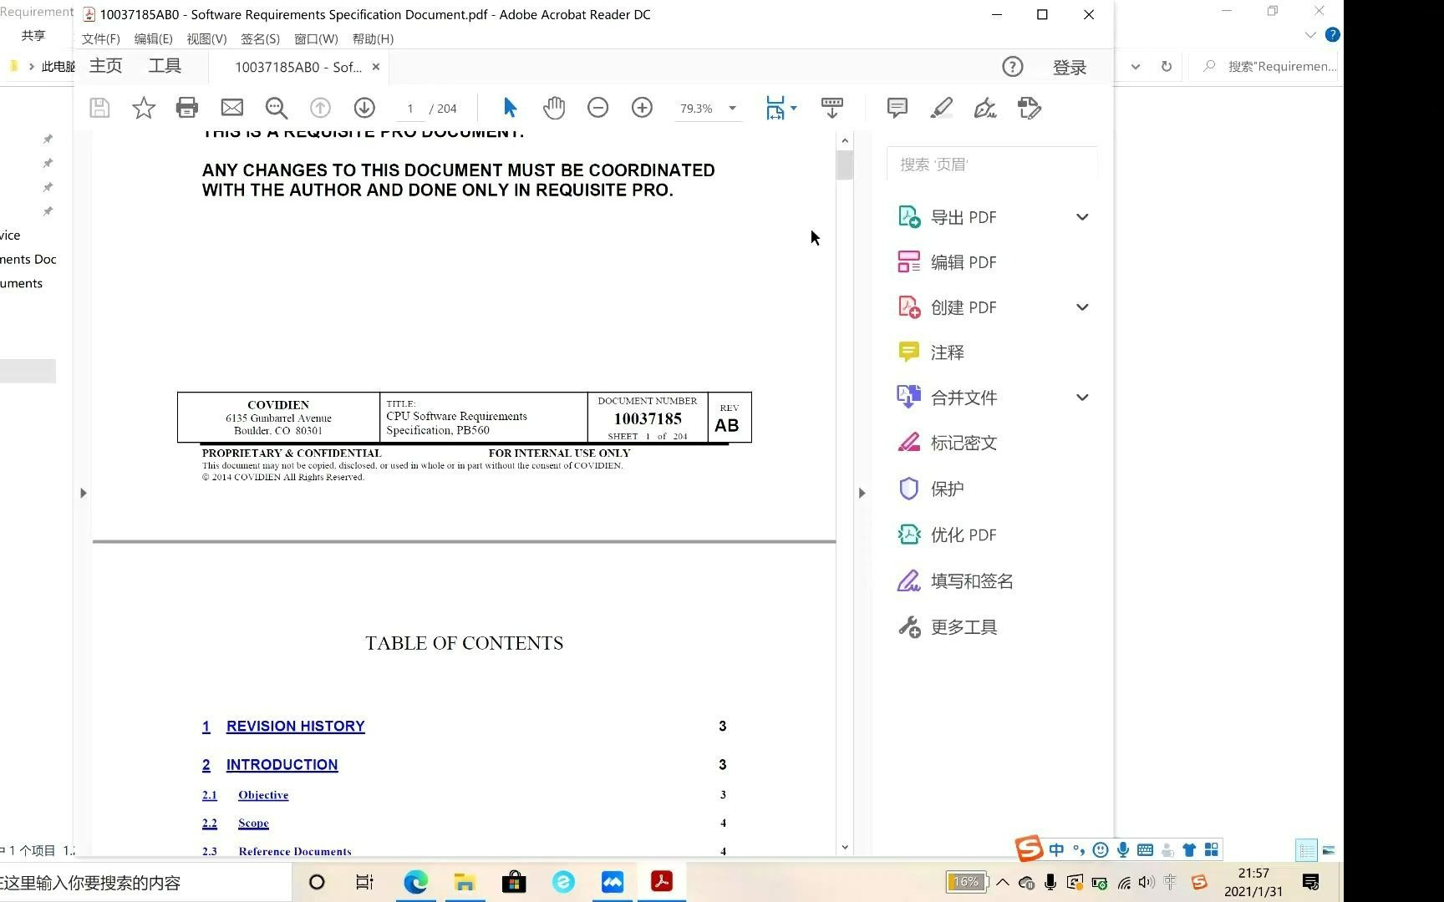Follow INTRODUCTION contents link
Viewport: 1444px width, 902px height.
tap(282, 764)
